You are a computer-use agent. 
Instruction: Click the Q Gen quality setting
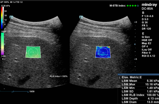146,37
